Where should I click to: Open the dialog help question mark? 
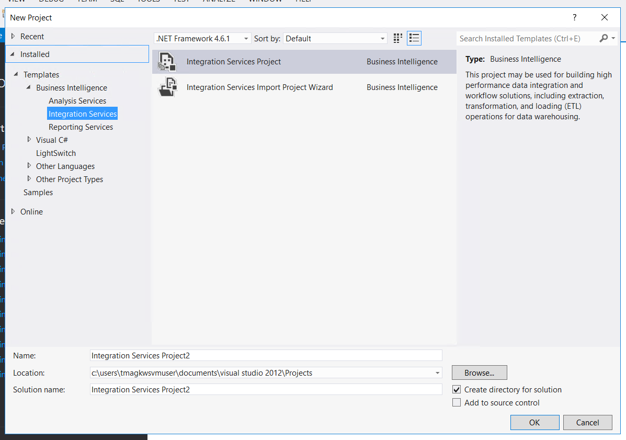pyautogui.click(x=575, y=18)
